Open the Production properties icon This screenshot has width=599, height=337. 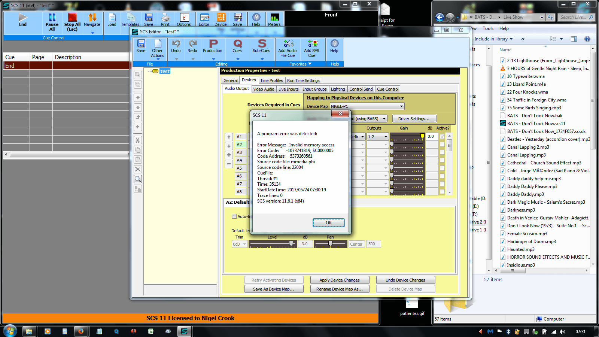[x=213, y=44]
